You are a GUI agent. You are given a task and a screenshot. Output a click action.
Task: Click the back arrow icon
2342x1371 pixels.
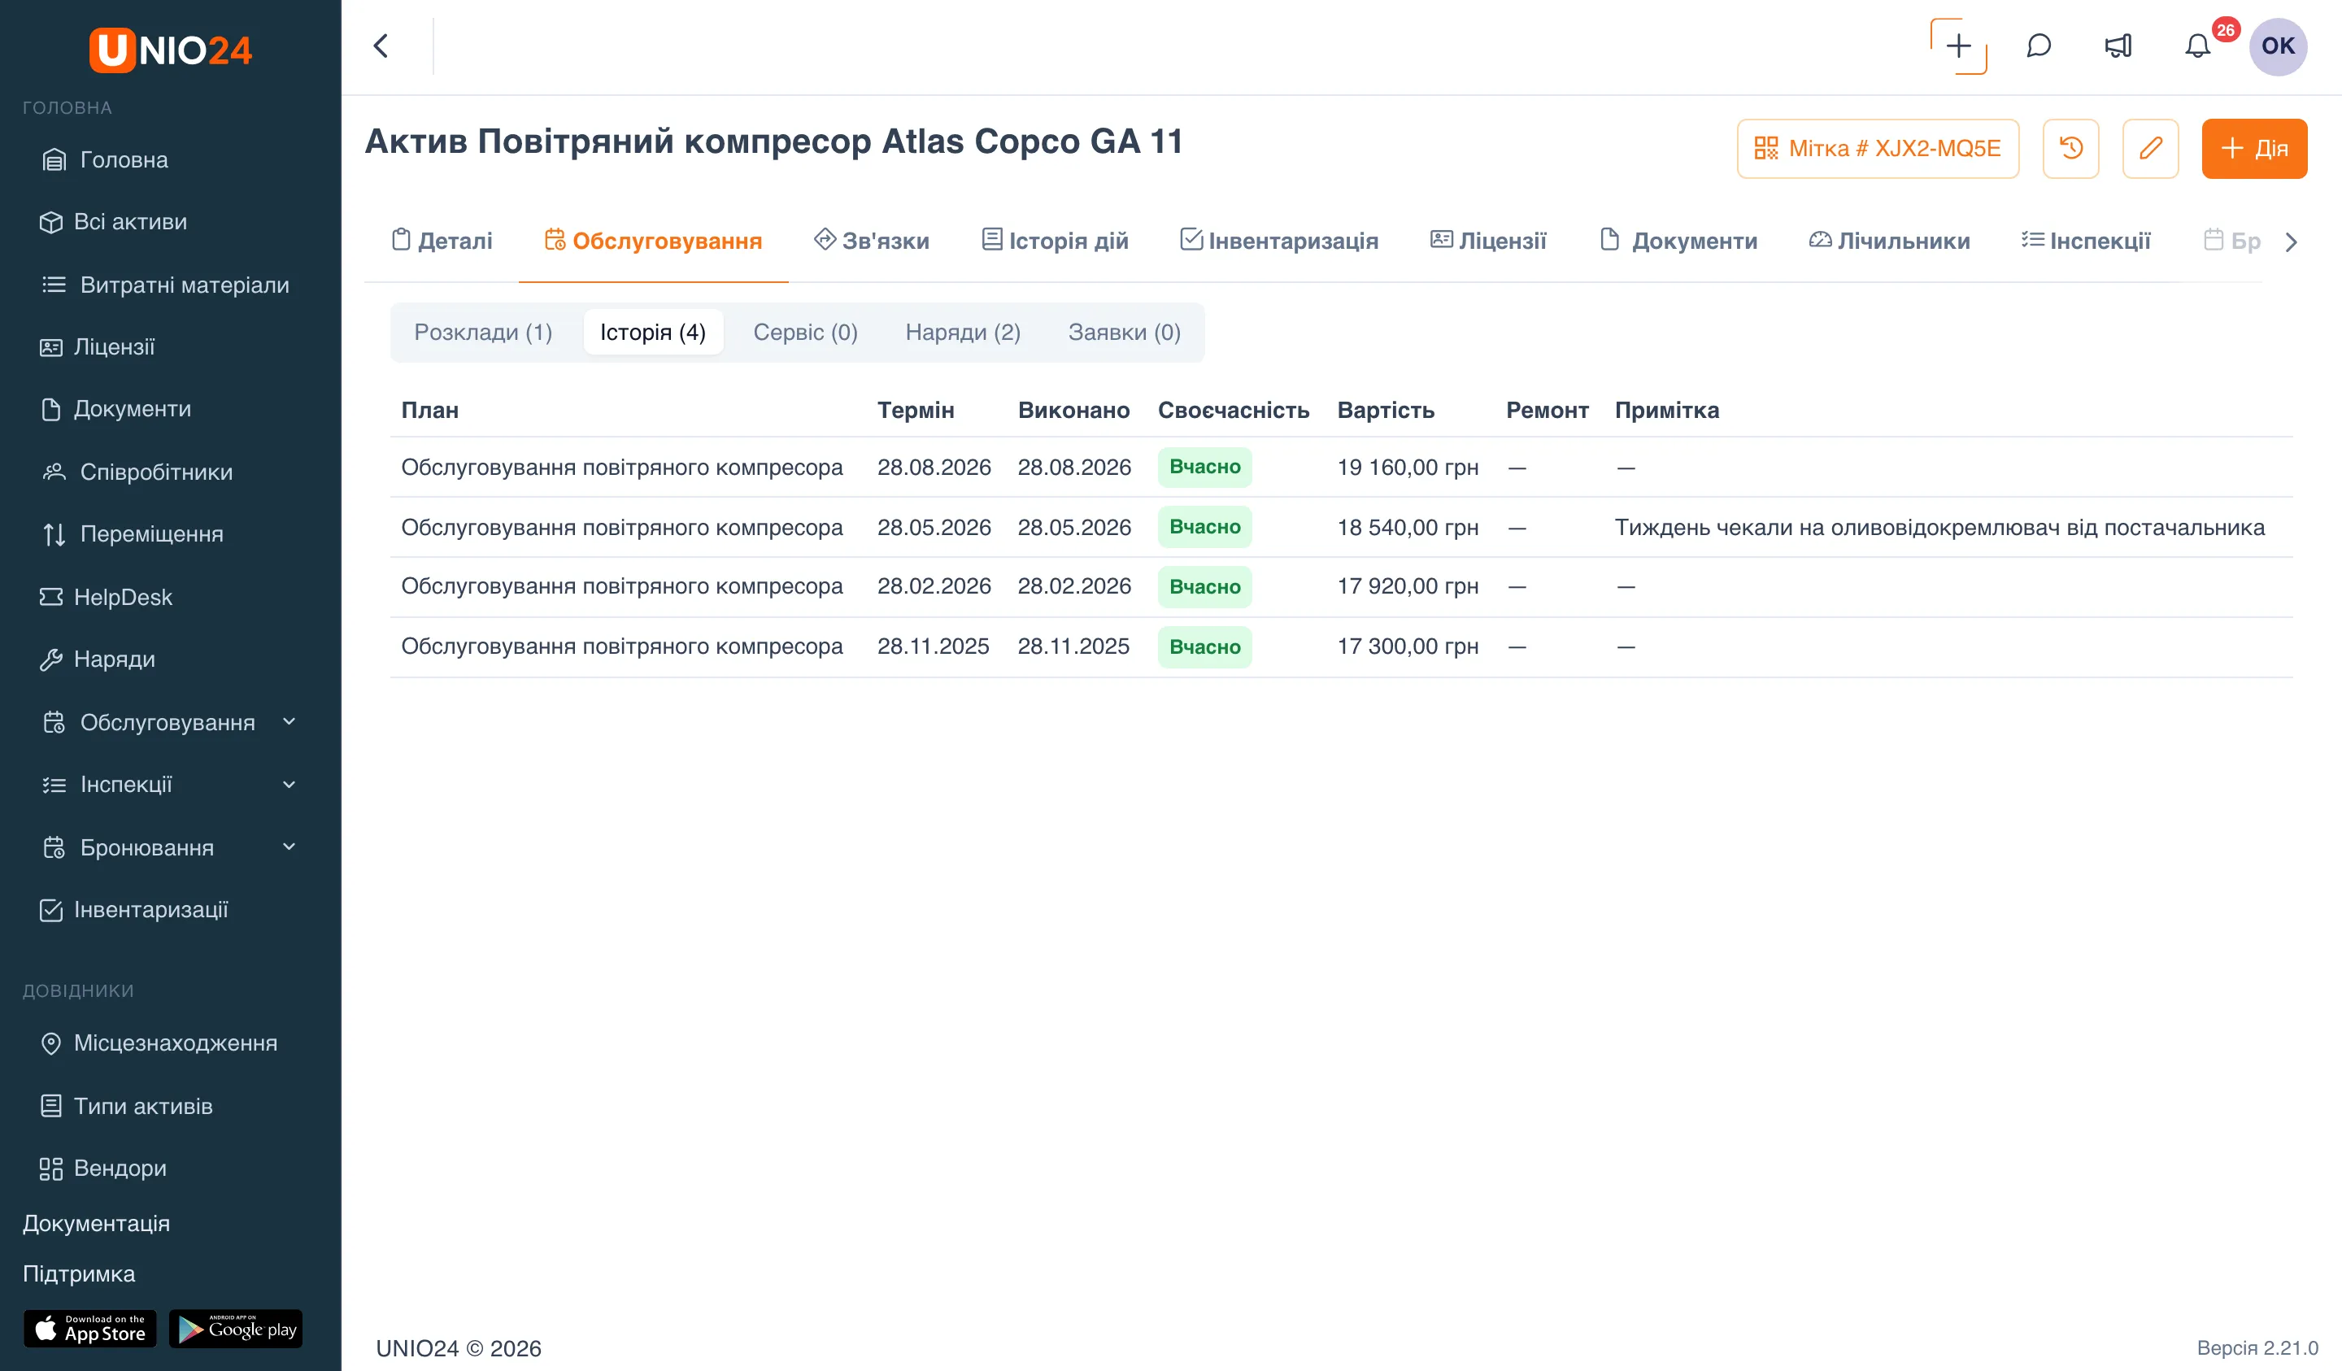pyautogui.click(x=381, y=46)
